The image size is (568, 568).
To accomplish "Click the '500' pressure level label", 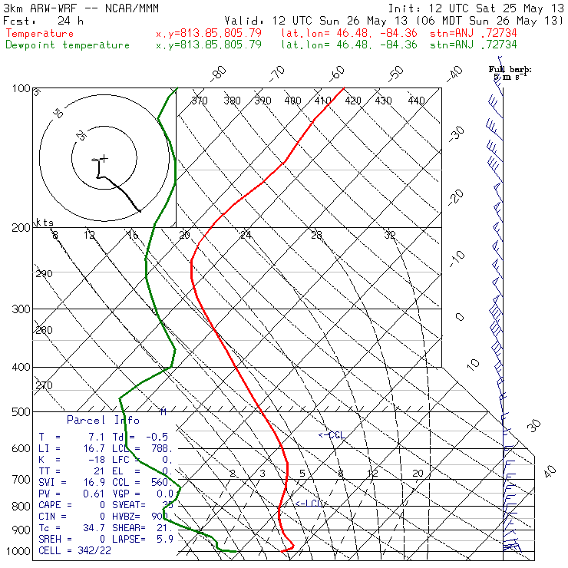I will (21, 412).
